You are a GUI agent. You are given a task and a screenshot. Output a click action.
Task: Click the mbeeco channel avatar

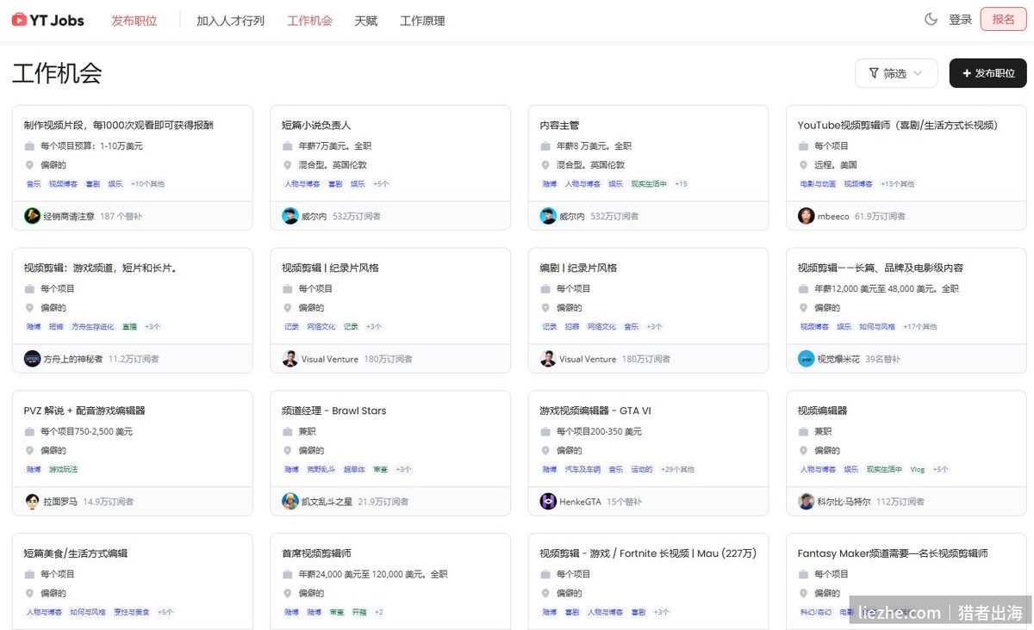(807, 216)
